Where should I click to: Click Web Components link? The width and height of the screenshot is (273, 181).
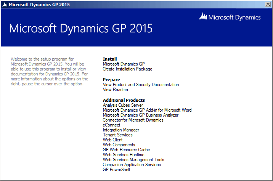(x=119, y=145)
